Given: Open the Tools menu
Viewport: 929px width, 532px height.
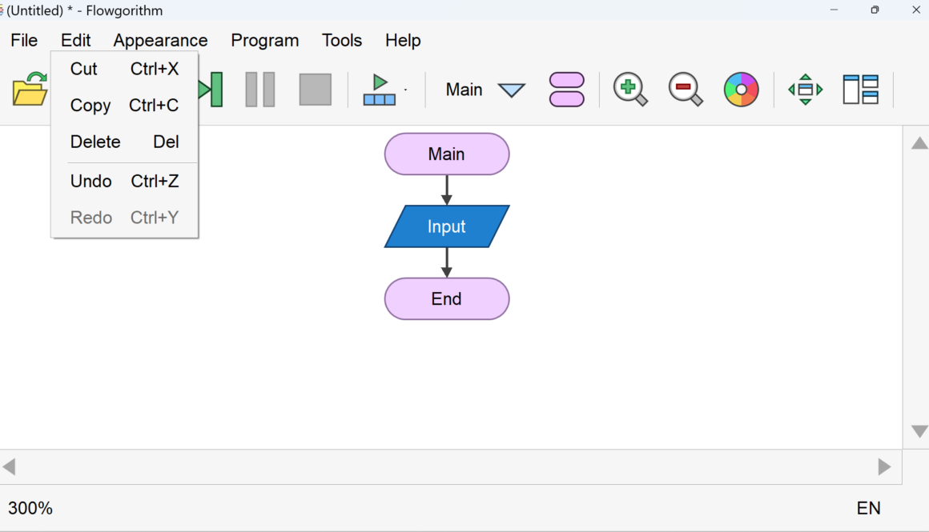Looking at the screenshot, I should tap(342, 40).
